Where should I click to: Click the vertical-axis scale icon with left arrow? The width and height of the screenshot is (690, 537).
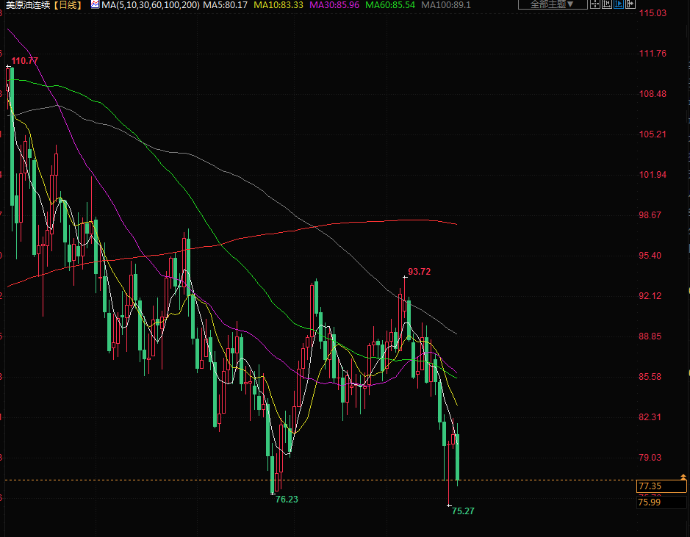coord(607,4)
